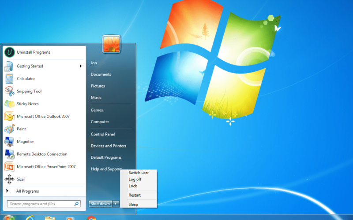This screenshot has height=220, width=353.
Task: Click the Sticky Notes icon
Action: click(x=9, y=104)
